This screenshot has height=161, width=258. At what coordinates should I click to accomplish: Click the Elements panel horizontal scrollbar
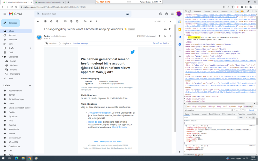216,104
